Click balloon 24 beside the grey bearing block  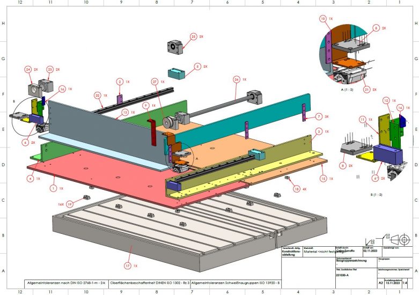pyautogui.click(x=28, y=69)
